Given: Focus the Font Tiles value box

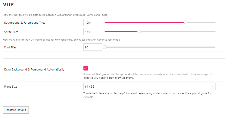Looking at the screenshot, I should (92, 47).
